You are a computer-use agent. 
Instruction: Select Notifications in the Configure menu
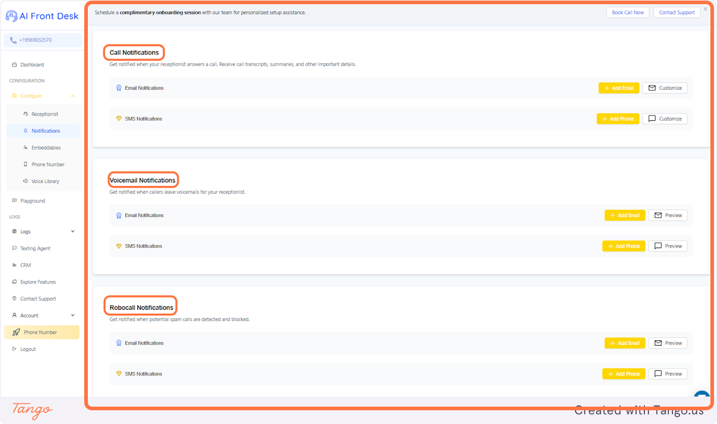pos(47,130)
